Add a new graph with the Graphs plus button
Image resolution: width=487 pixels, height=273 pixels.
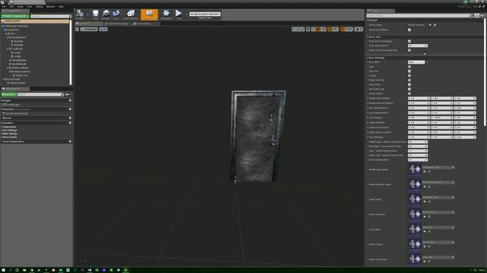click(x=70, y=101)
